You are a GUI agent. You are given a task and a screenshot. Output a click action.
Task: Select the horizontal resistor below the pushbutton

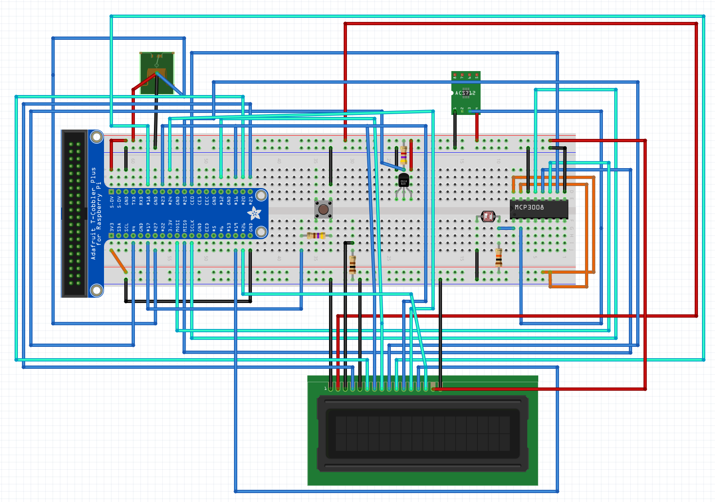click(316, 236)
